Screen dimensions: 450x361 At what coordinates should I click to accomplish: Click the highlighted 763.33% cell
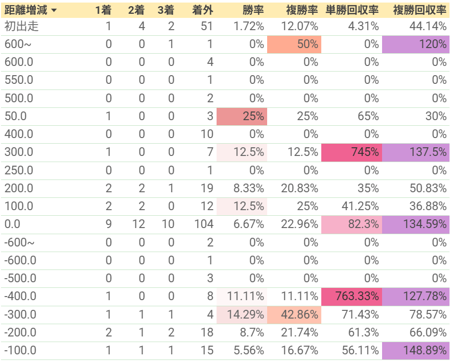point(351,297)
